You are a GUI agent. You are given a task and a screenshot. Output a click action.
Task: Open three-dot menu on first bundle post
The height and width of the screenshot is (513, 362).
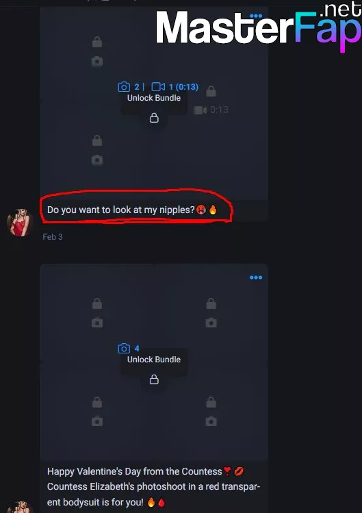point(256,16)
